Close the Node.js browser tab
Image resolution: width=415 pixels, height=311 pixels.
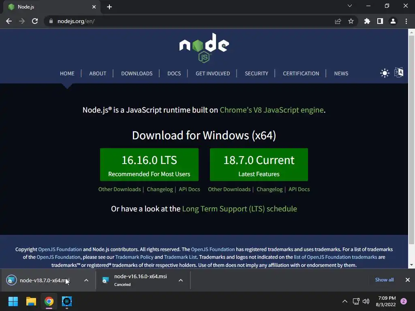(94, 7)
